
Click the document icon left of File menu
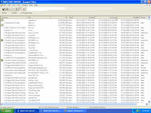[x=2, y=5]
